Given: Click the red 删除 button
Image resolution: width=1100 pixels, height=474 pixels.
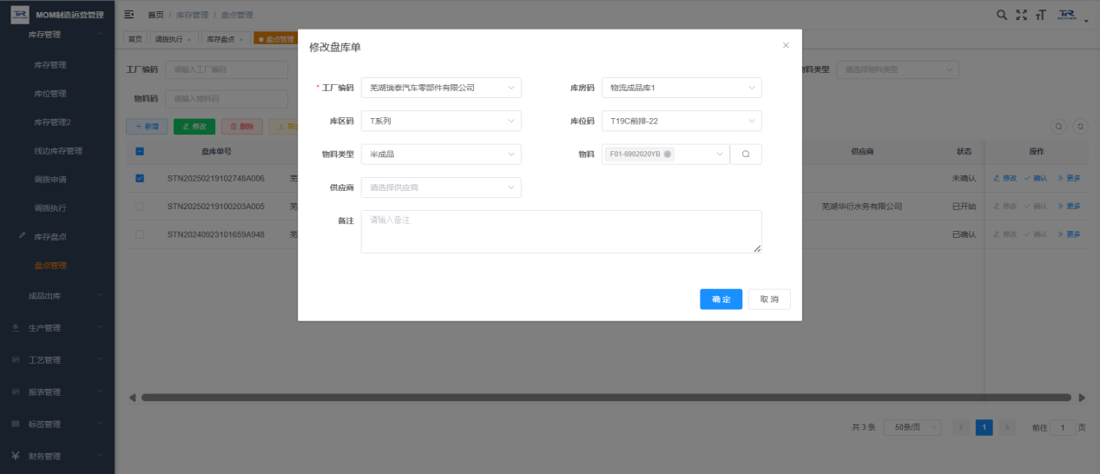Looking at the screenshot, I should click(242, 127).
